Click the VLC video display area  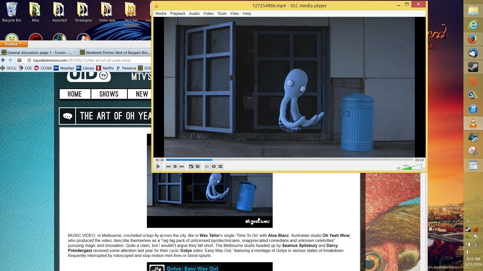(289, 87)
